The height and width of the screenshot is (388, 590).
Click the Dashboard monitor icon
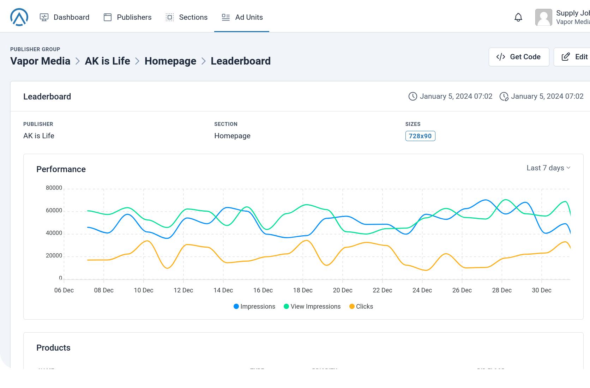44,17
